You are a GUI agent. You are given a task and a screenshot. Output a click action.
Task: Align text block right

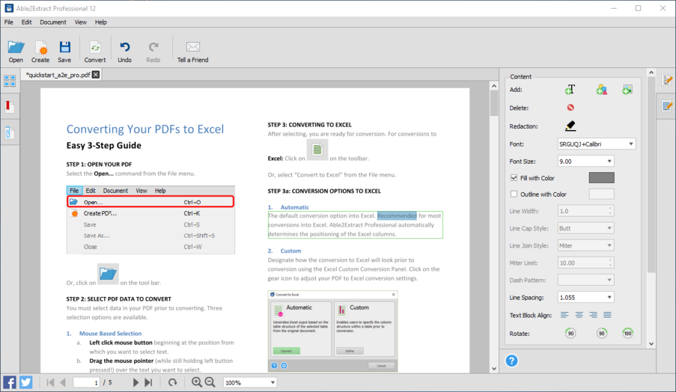[x=593, y=315]
